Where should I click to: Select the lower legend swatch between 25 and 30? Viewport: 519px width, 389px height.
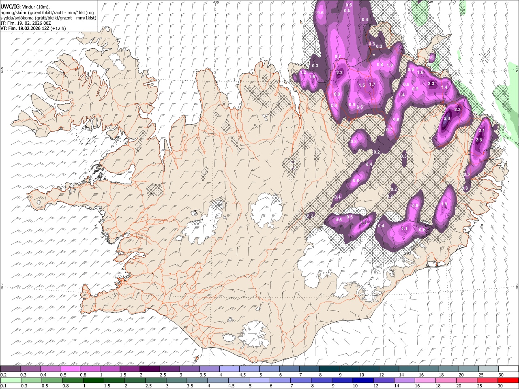(x=487, y=380)
